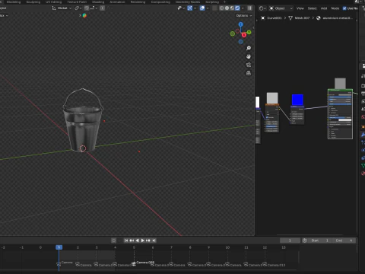Switch to the UV Editing workspace
Image resolution: width=365 pixels, height=274 pixels.
(54, 2)
